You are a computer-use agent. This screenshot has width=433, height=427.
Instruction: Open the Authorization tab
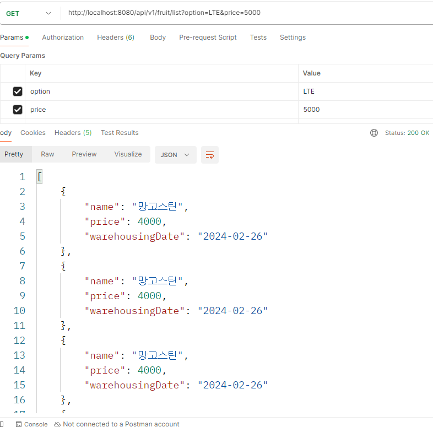63,37
